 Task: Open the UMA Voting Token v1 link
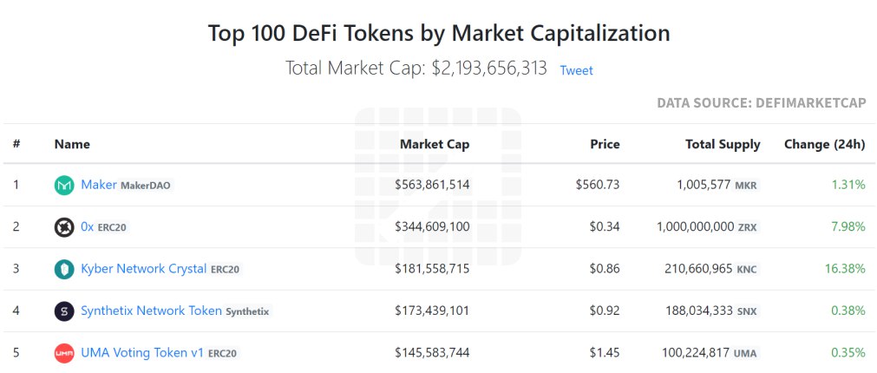(142, 352)
